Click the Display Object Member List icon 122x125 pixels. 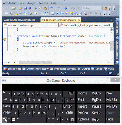point(7,13)
